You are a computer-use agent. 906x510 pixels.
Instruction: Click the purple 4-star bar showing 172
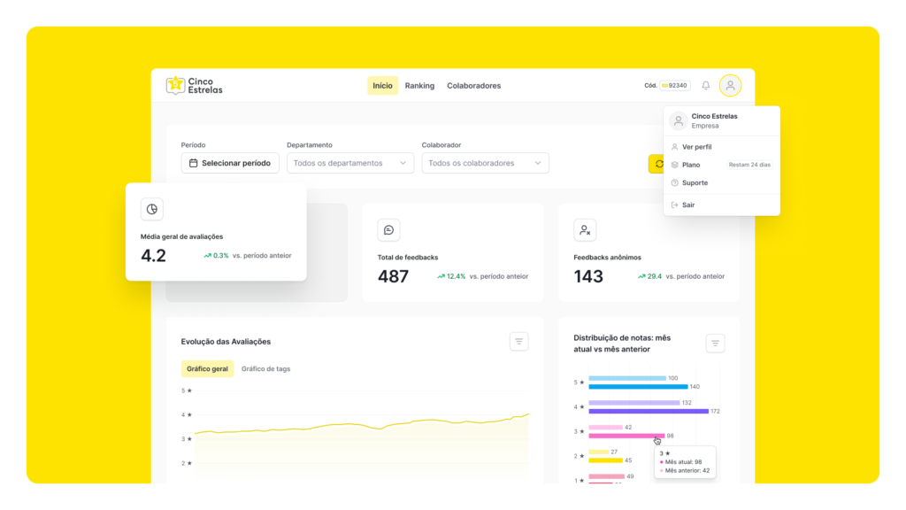[649, 411]
